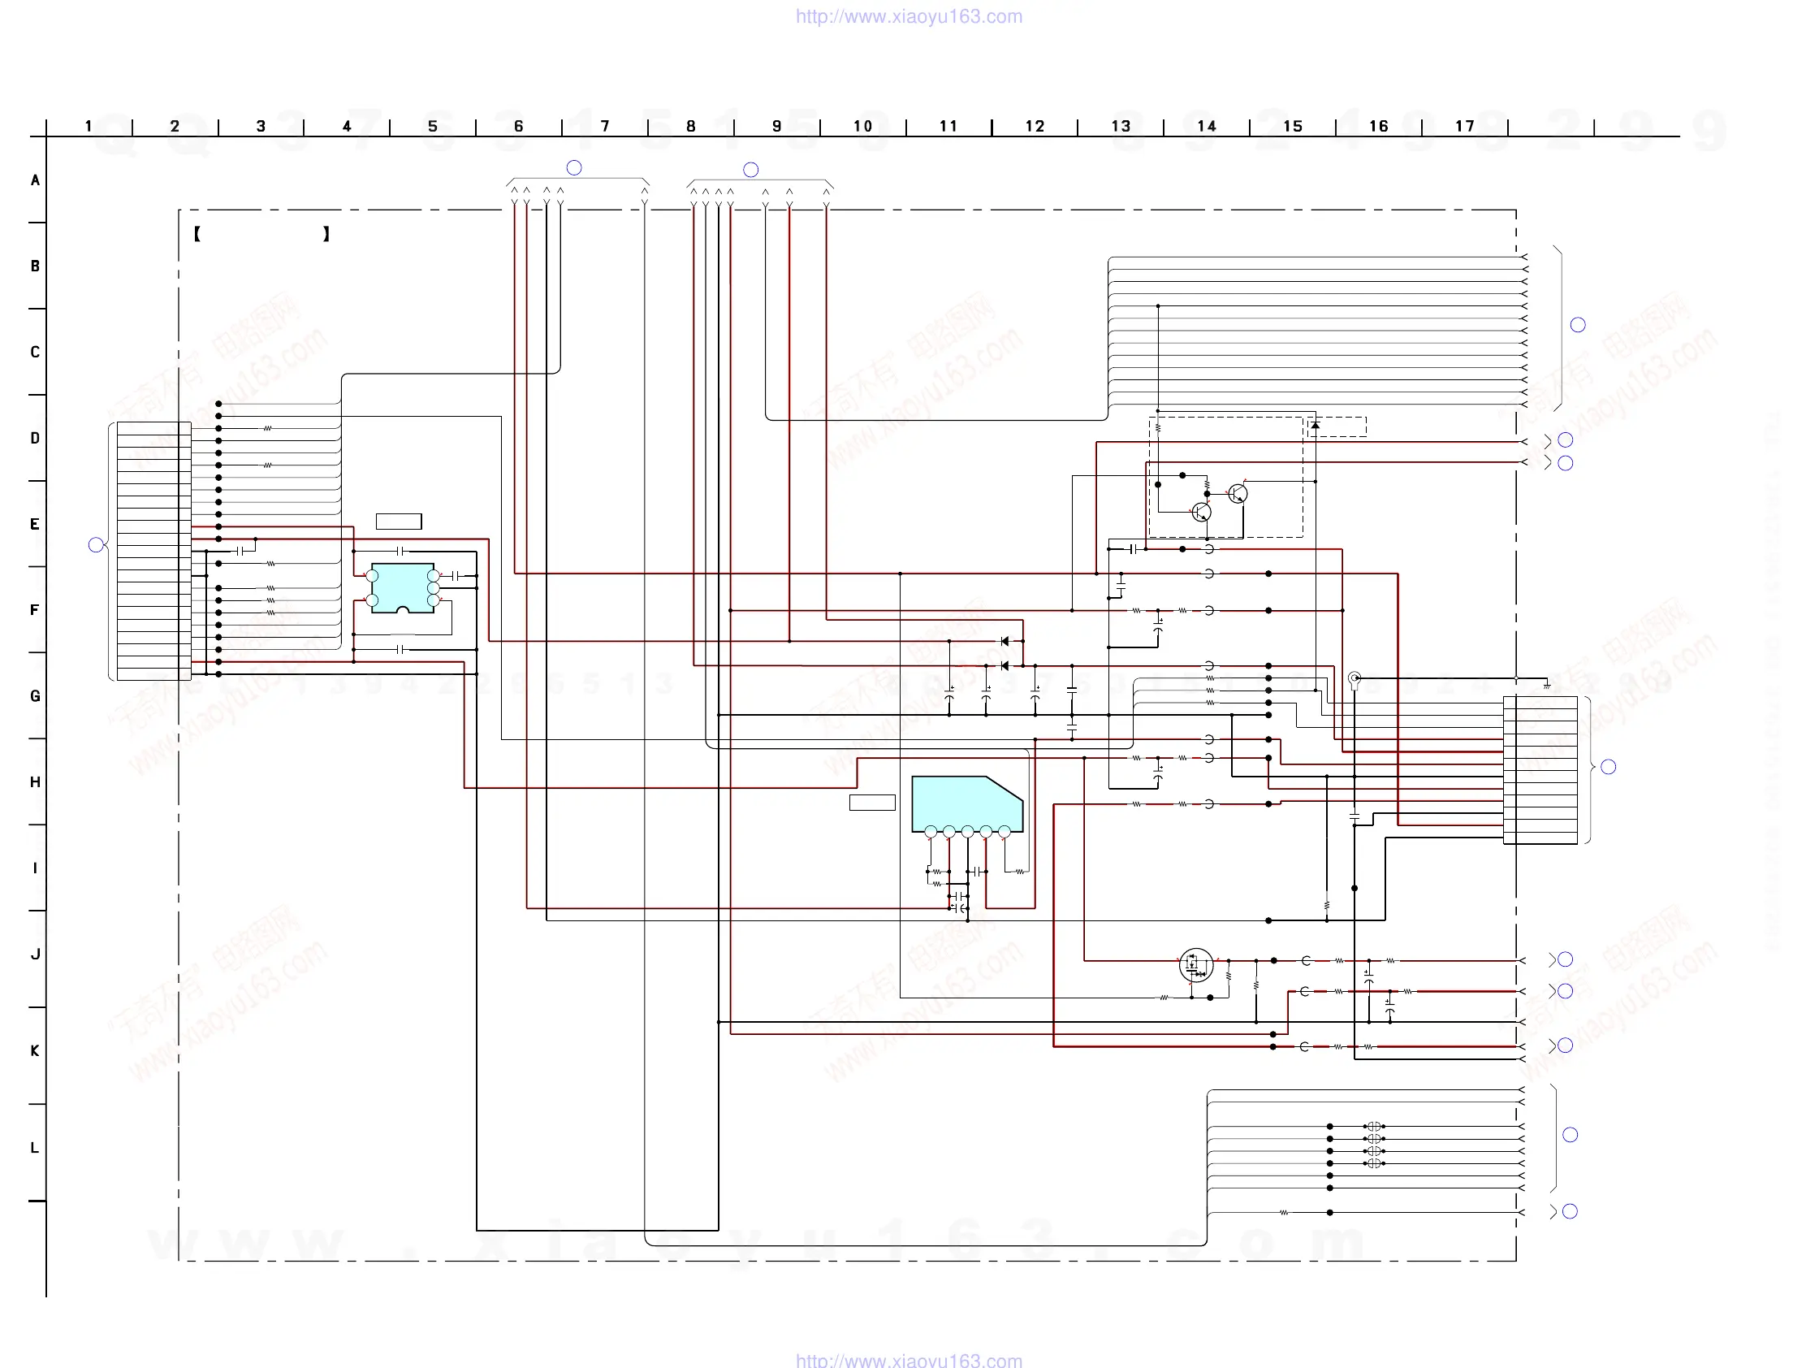Screen dimensions: 1819x1368
Task: Click the blue circle above column 9 connector
Action: [x=750, y=170]
